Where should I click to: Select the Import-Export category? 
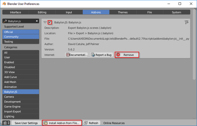coord(21,112)
